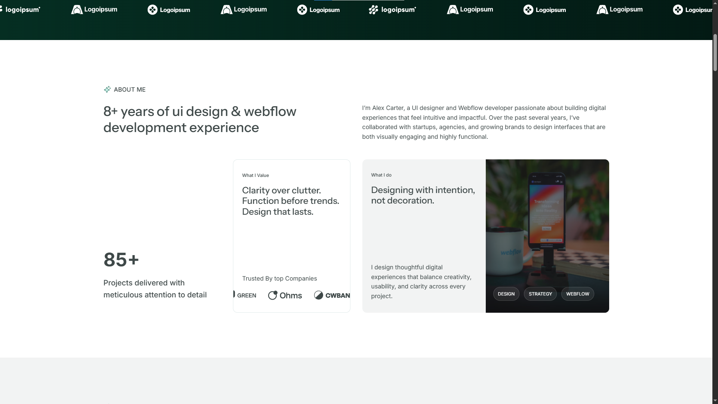Click the '85+' projects statistic
This screenshot has height=404, width=718.
[x=121, y=260]
